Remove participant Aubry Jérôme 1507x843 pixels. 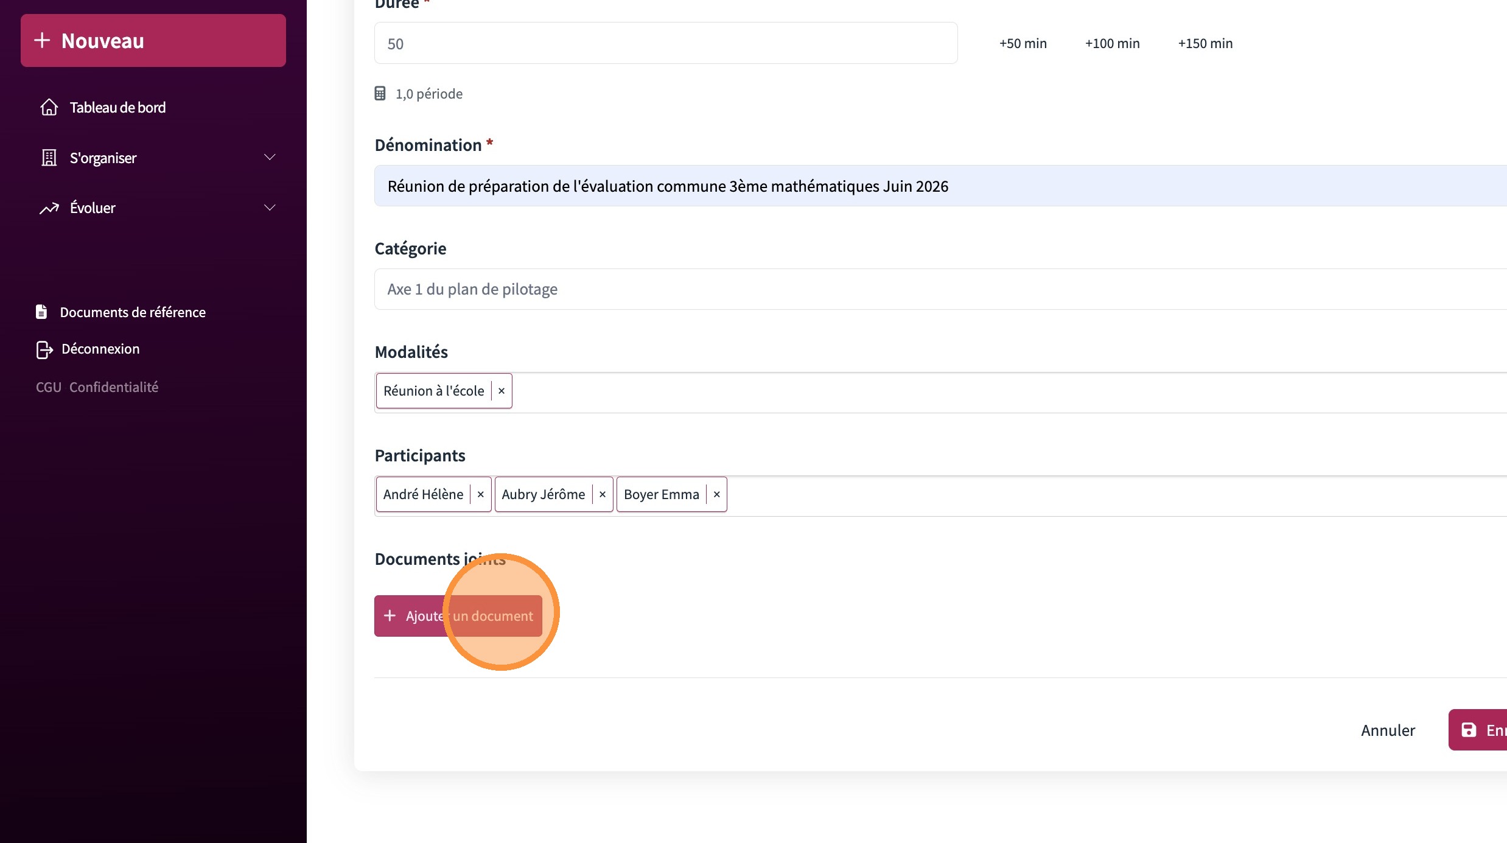click(x=603, y=494)
